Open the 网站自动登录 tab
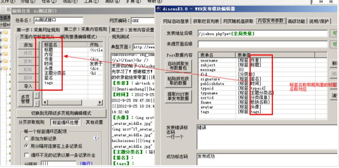 (176, 21)
